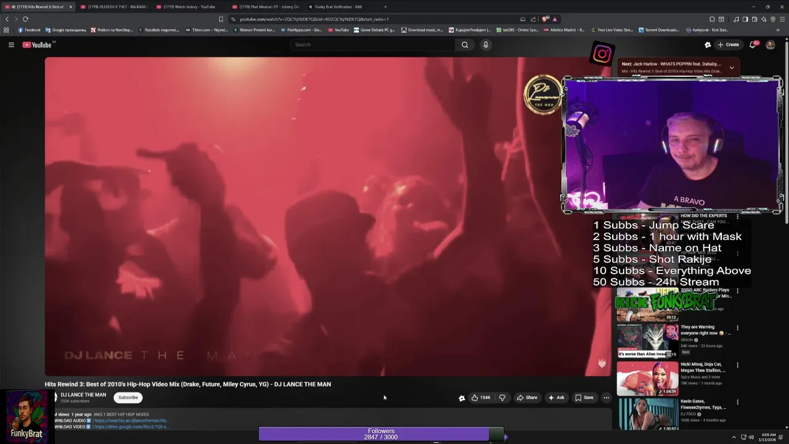
Task: Open the funkybrat Kick Stat bookmark
Action: pyautogui.click(x=707, y=30)
